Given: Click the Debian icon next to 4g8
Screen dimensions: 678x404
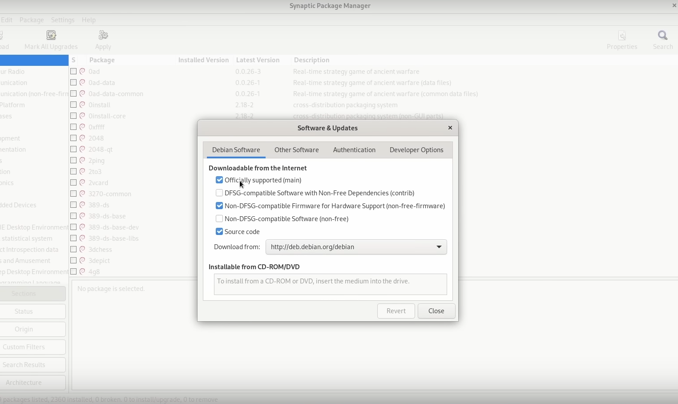Looking at the screenshot, I should (82, 271).
